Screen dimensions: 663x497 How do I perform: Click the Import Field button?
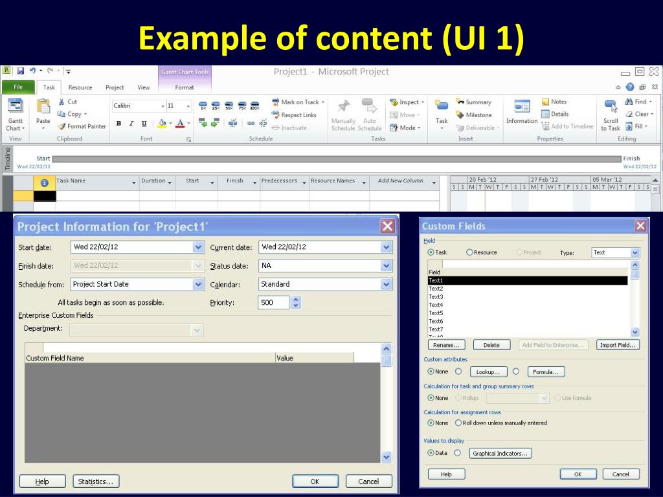618,345
